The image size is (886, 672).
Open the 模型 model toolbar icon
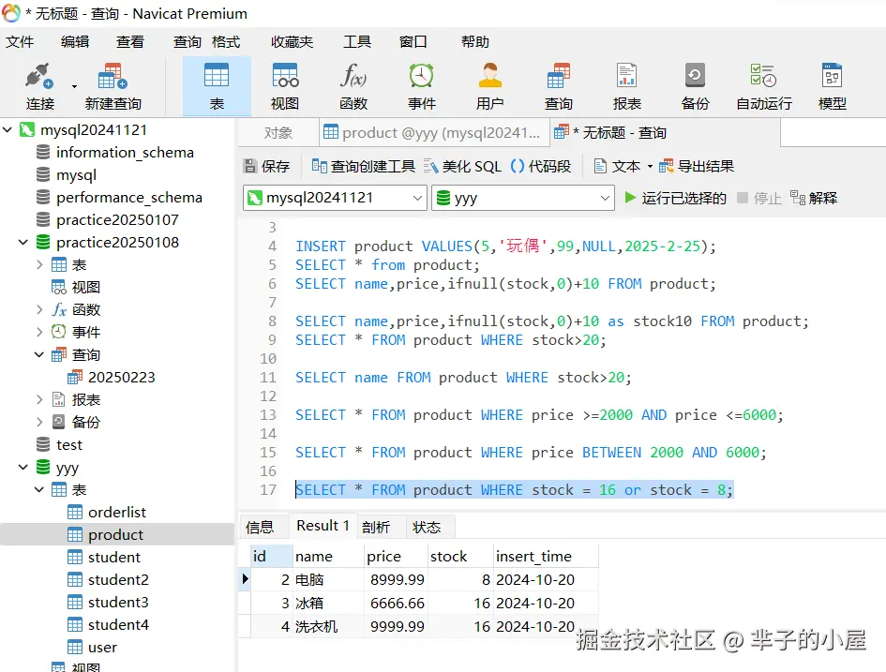pyautogui.click(x=833, y=86)
